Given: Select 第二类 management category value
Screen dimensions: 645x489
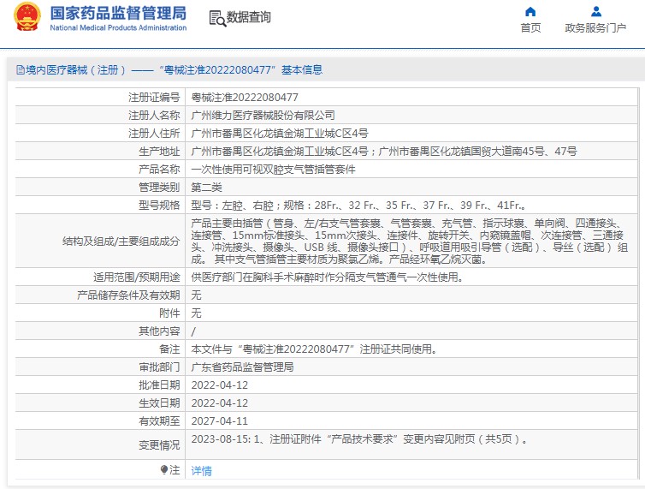Looking at the screenshot, I should coord(206,187).
